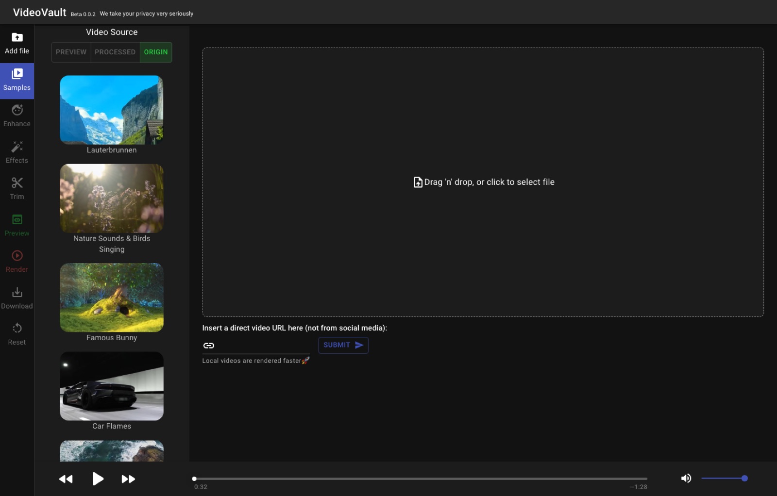The width and height of the screenshot is (777, 496).
Task: Open the Enhance tool
Action: [x=17, y=116]
